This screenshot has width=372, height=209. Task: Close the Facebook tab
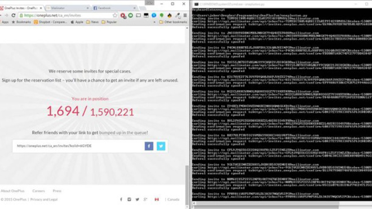click(134, 8)
